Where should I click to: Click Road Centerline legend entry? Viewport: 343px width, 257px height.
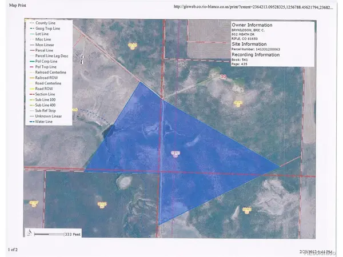(x=46, y=83)
